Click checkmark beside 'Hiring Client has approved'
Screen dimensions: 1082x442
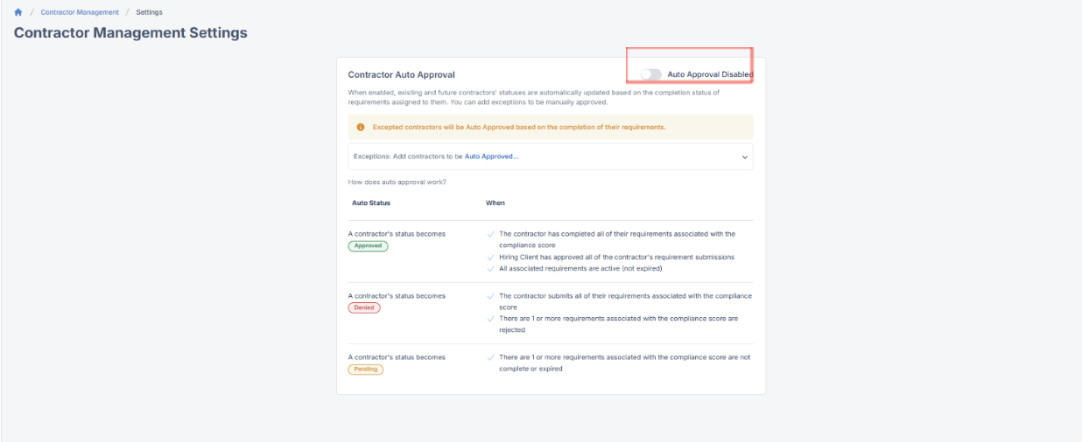coord(491,258)
